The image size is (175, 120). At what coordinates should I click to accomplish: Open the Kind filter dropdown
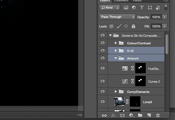pos(110,8)
